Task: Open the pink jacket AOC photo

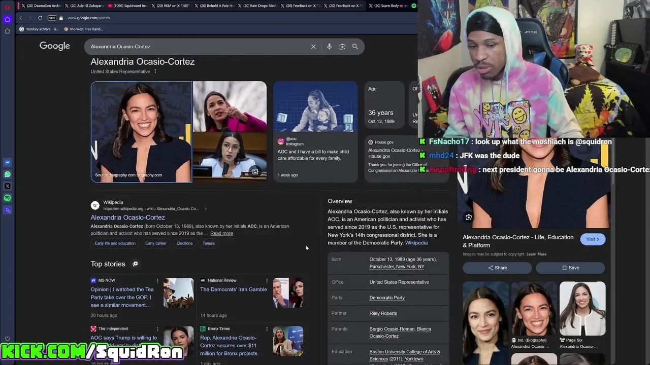Action: [230, 106]
